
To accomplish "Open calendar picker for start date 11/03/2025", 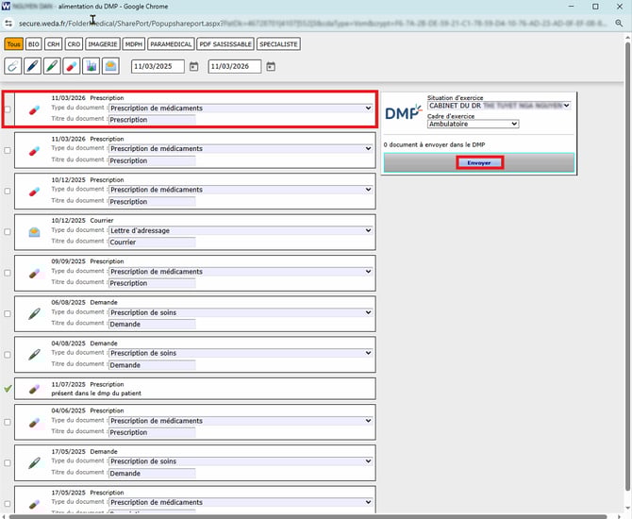I will point(193,67).
